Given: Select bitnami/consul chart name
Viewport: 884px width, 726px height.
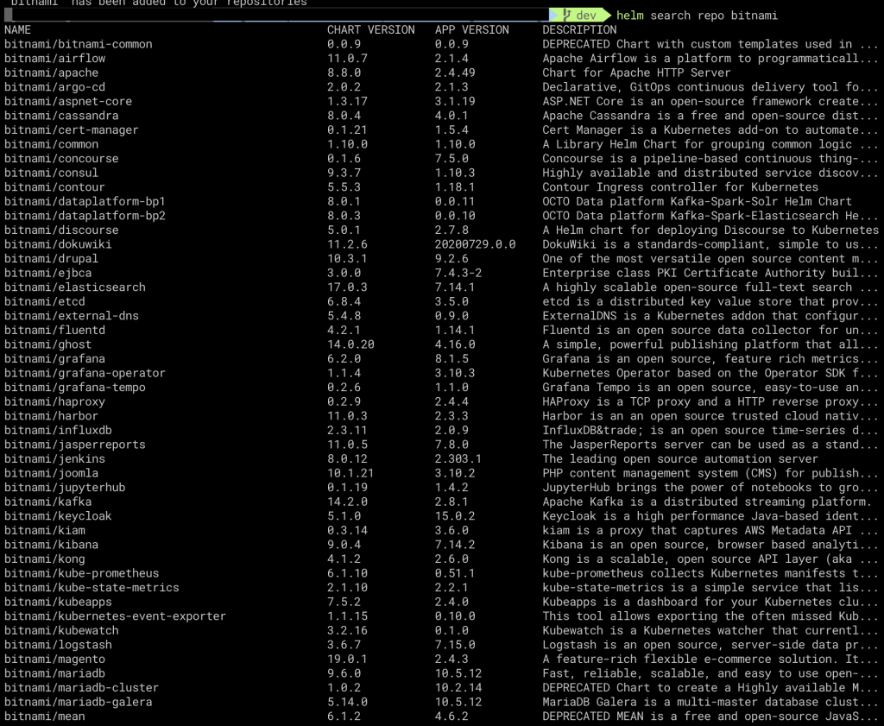Looking at the screenshot, I should (x=51, y=173).
